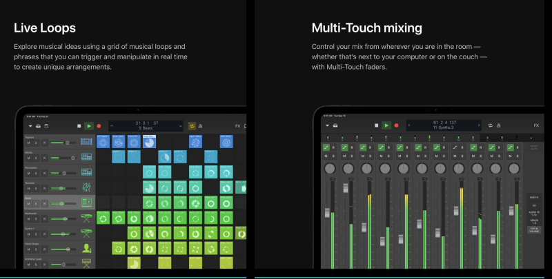Viewport: 552px width, 279px height.
Task: Stop playback in the Live Loops screen
Action: pyautogui.click(x=79, y=126)
